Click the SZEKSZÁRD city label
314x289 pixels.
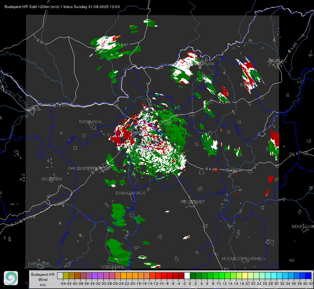pos(113,267)
